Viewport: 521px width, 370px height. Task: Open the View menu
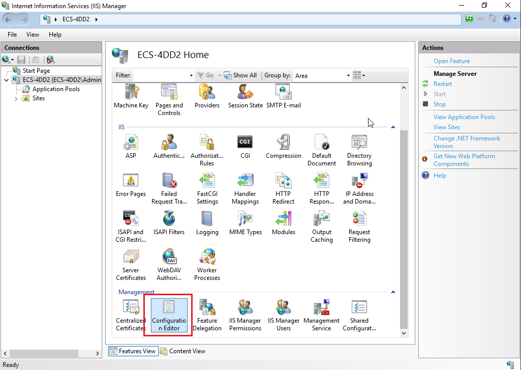33,35
